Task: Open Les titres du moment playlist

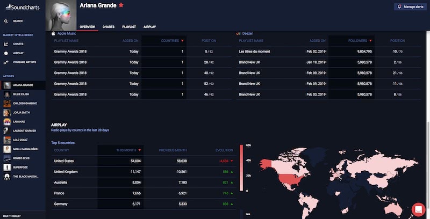Action: tap(254, 52)
